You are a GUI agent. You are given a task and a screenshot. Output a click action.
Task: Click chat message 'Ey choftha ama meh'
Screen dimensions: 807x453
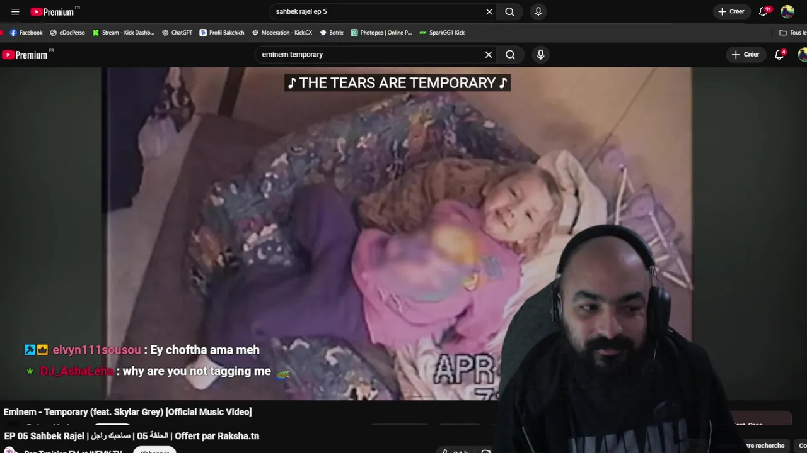click(x=205, y=350)
